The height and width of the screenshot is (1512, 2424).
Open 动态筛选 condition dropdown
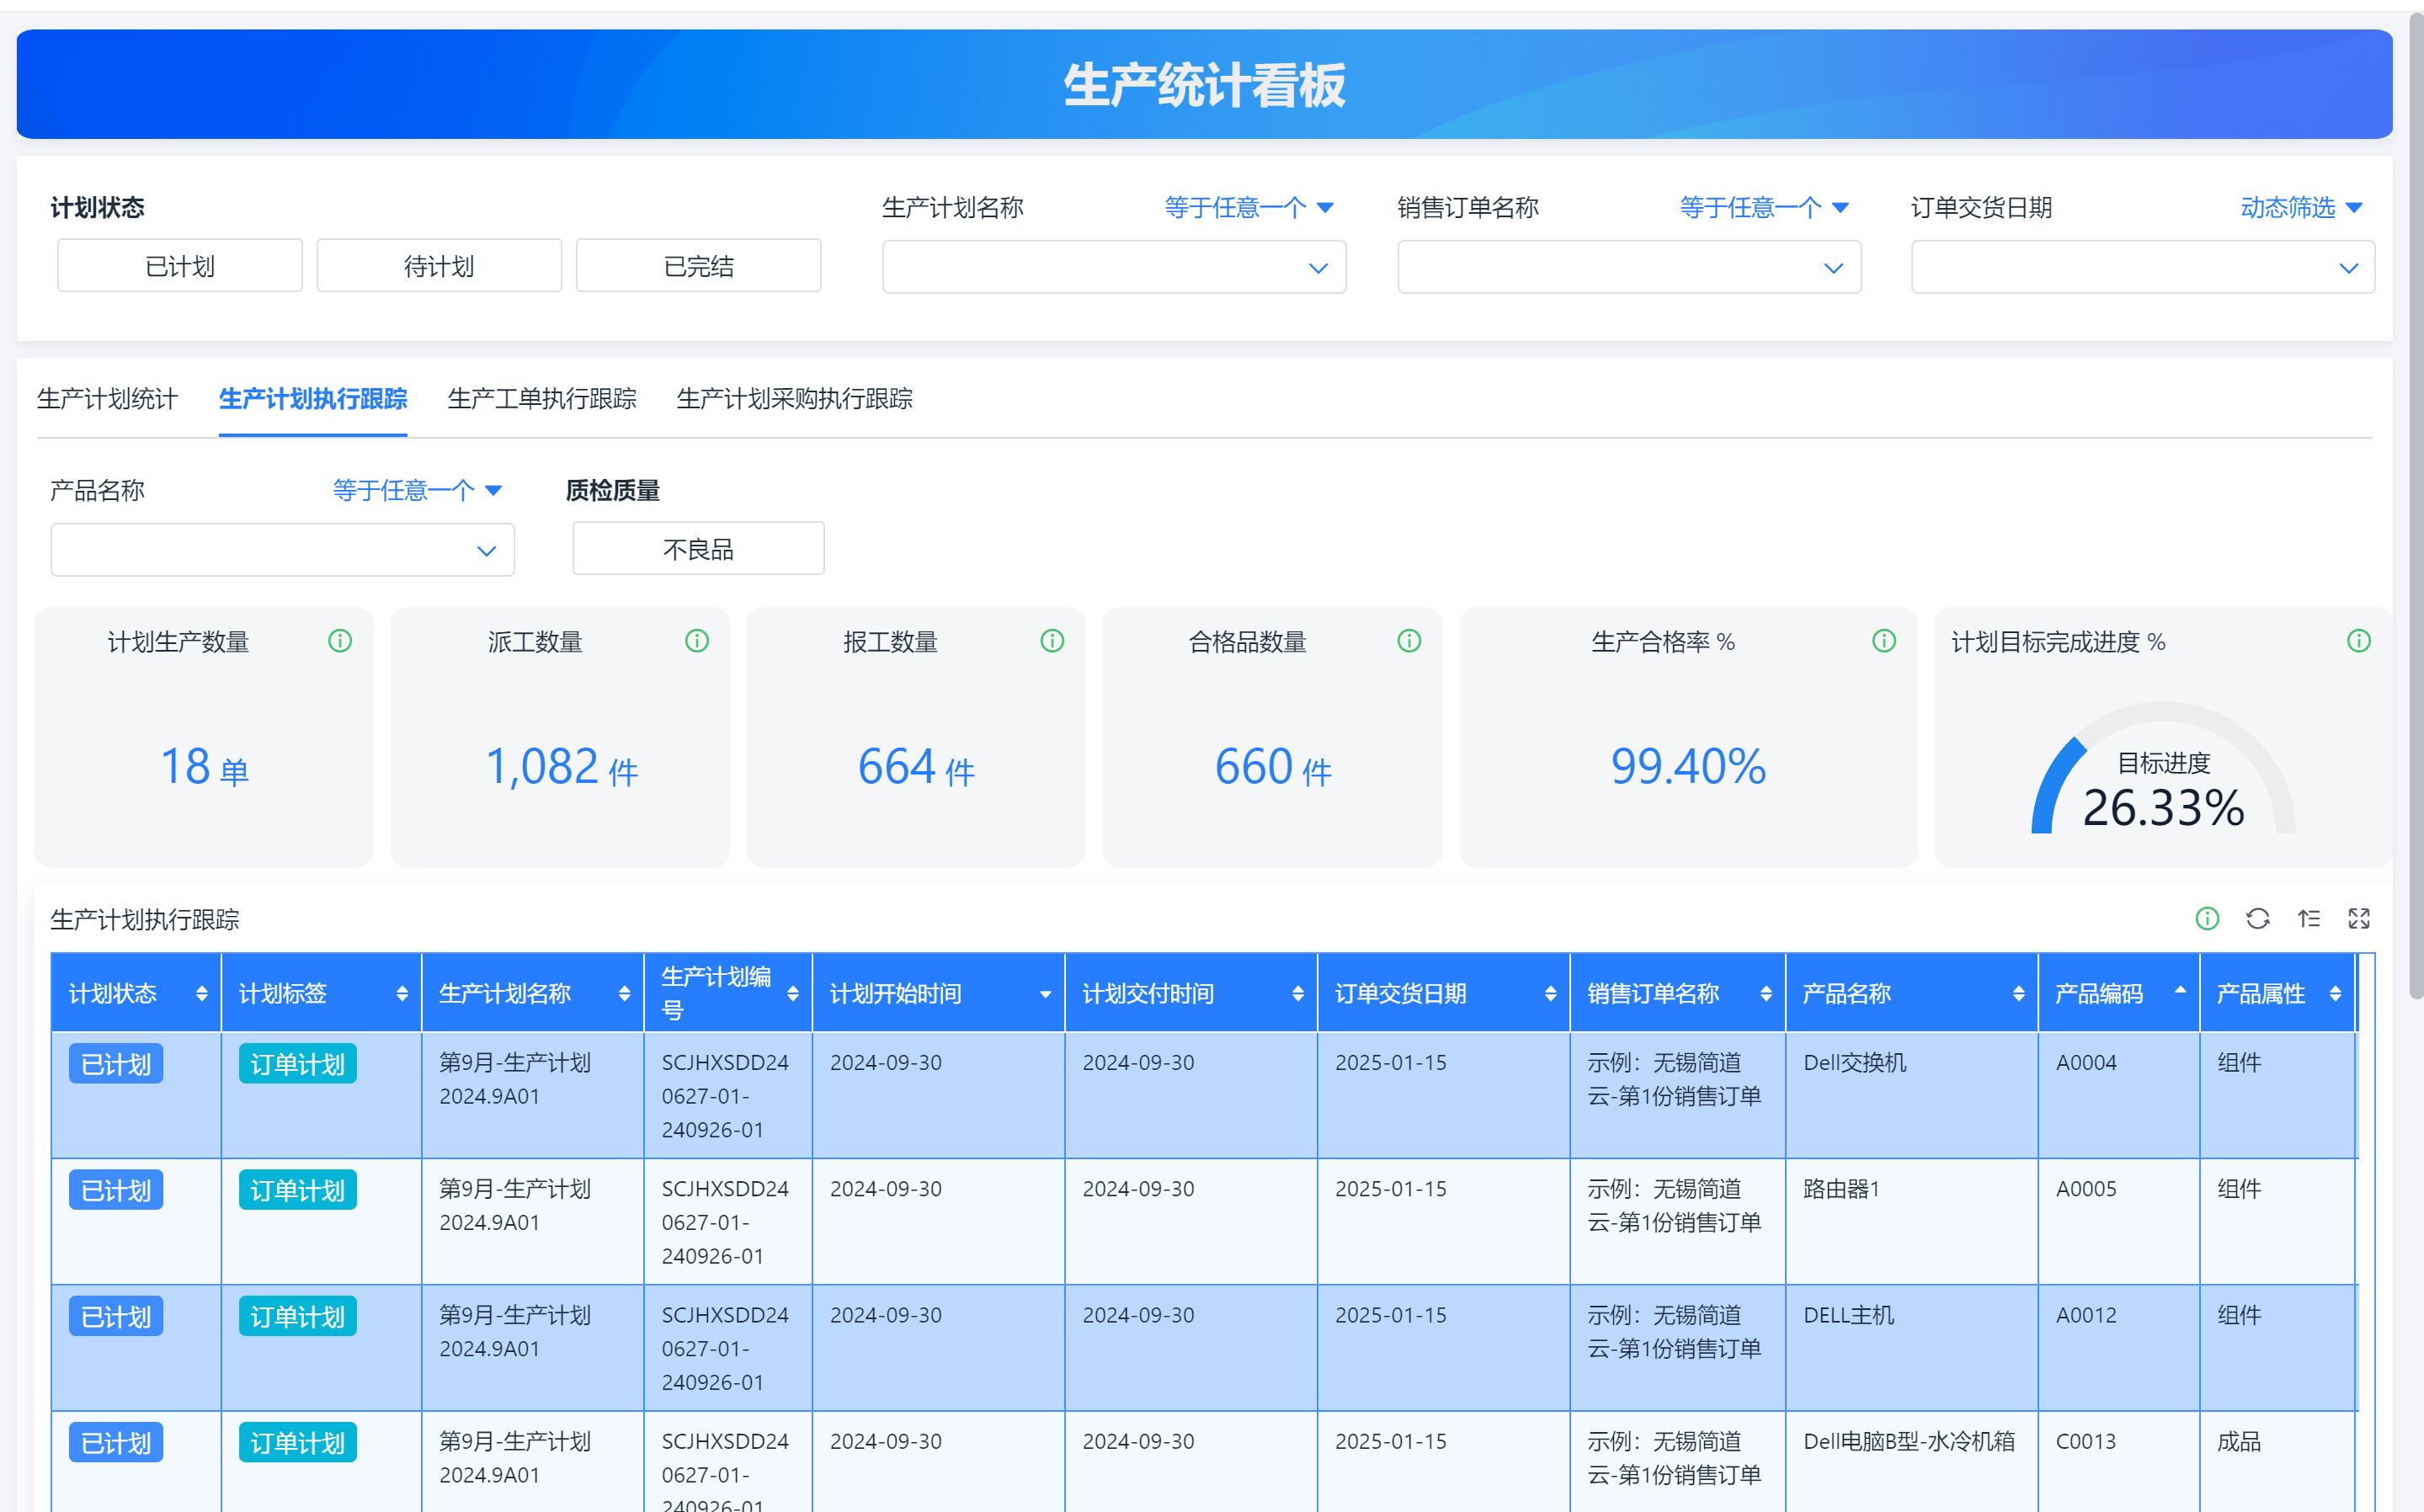tap(2300, 207)
